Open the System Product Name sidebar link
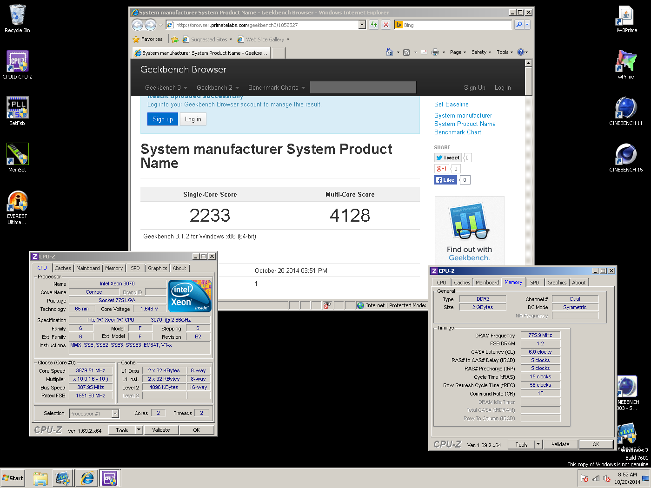 pos(465,124)
